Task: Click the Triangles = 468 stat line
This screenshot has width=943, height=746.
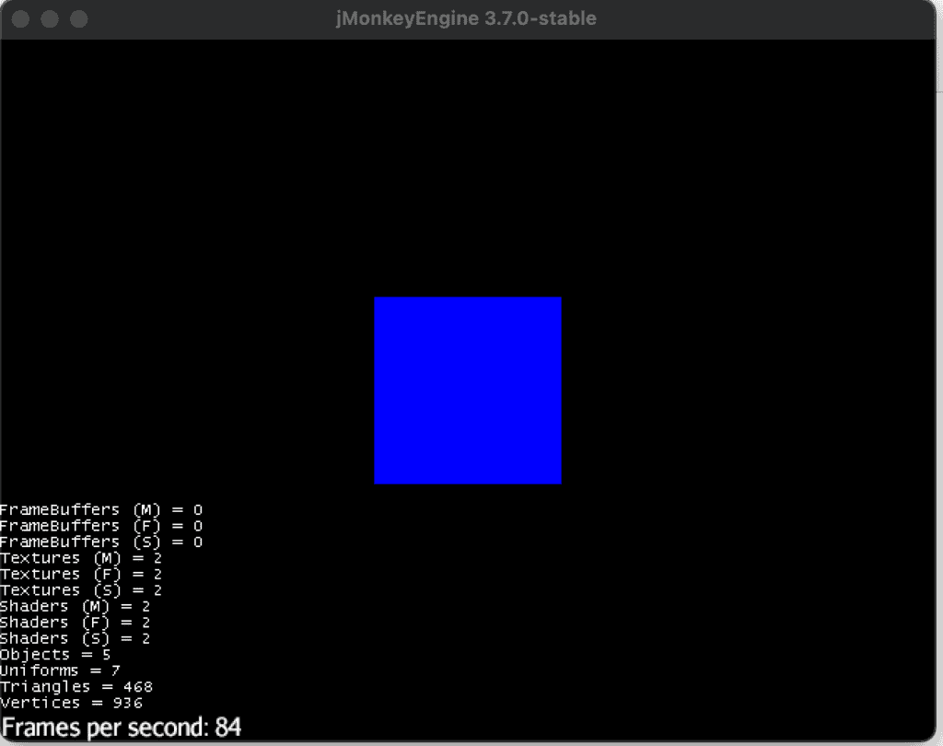Action: click(76, 687)
